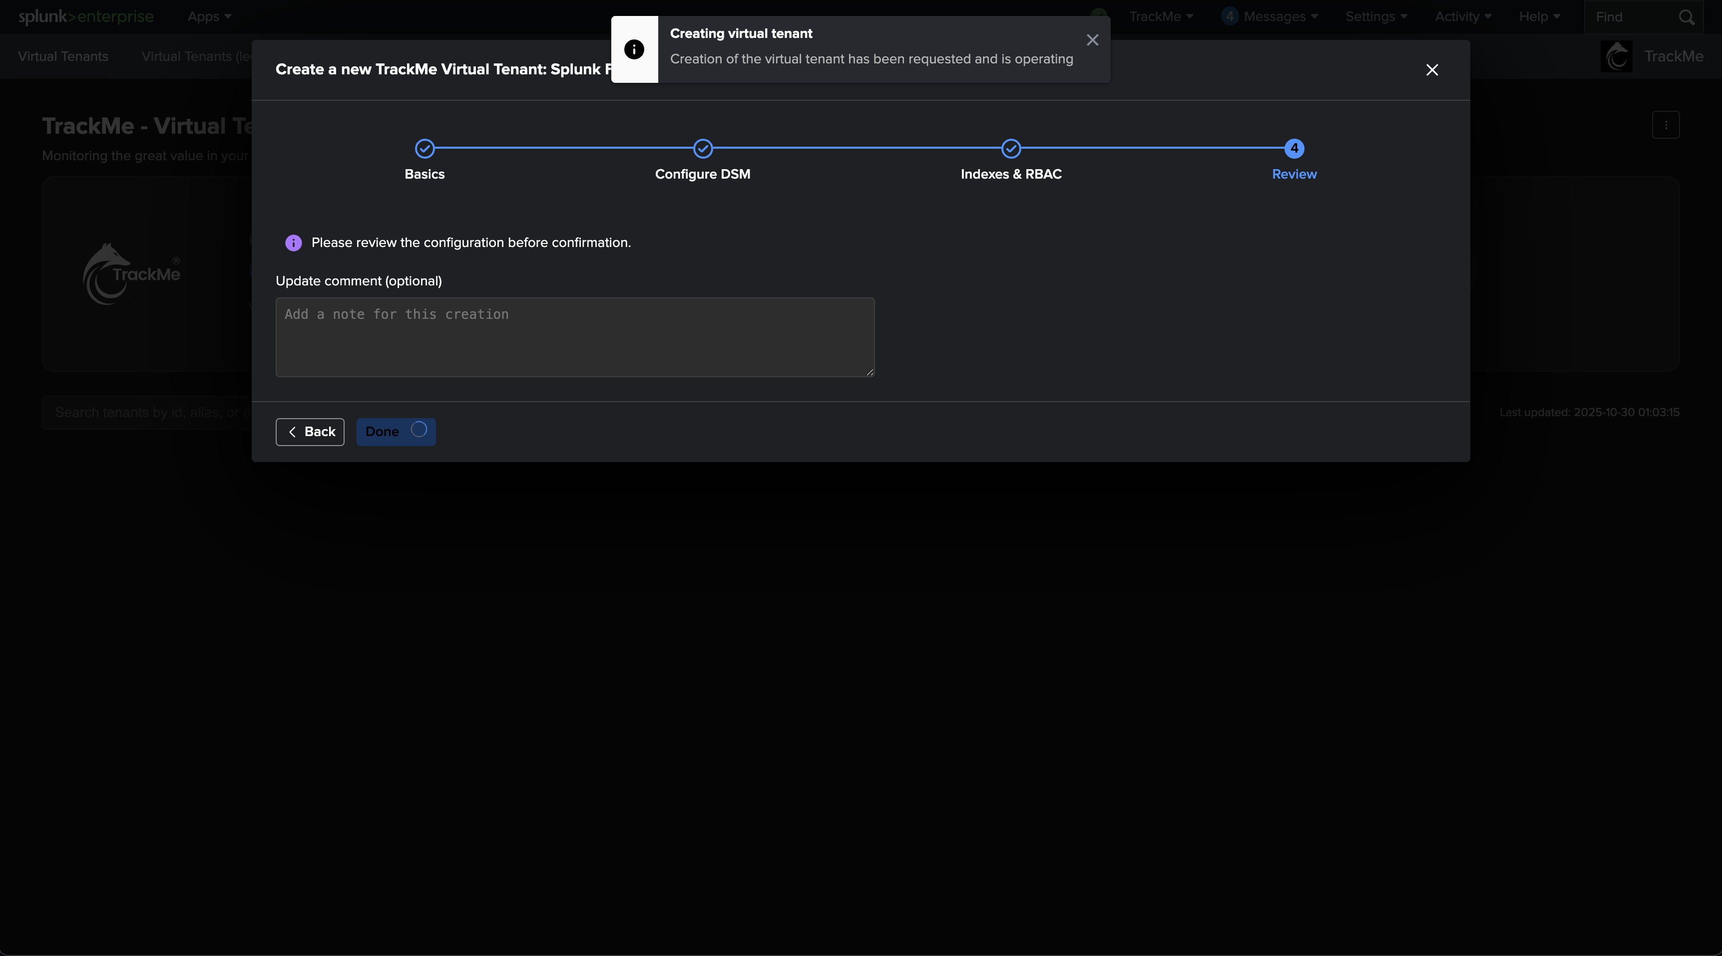
Task: Click the Done button
Action: click(395, 432)
